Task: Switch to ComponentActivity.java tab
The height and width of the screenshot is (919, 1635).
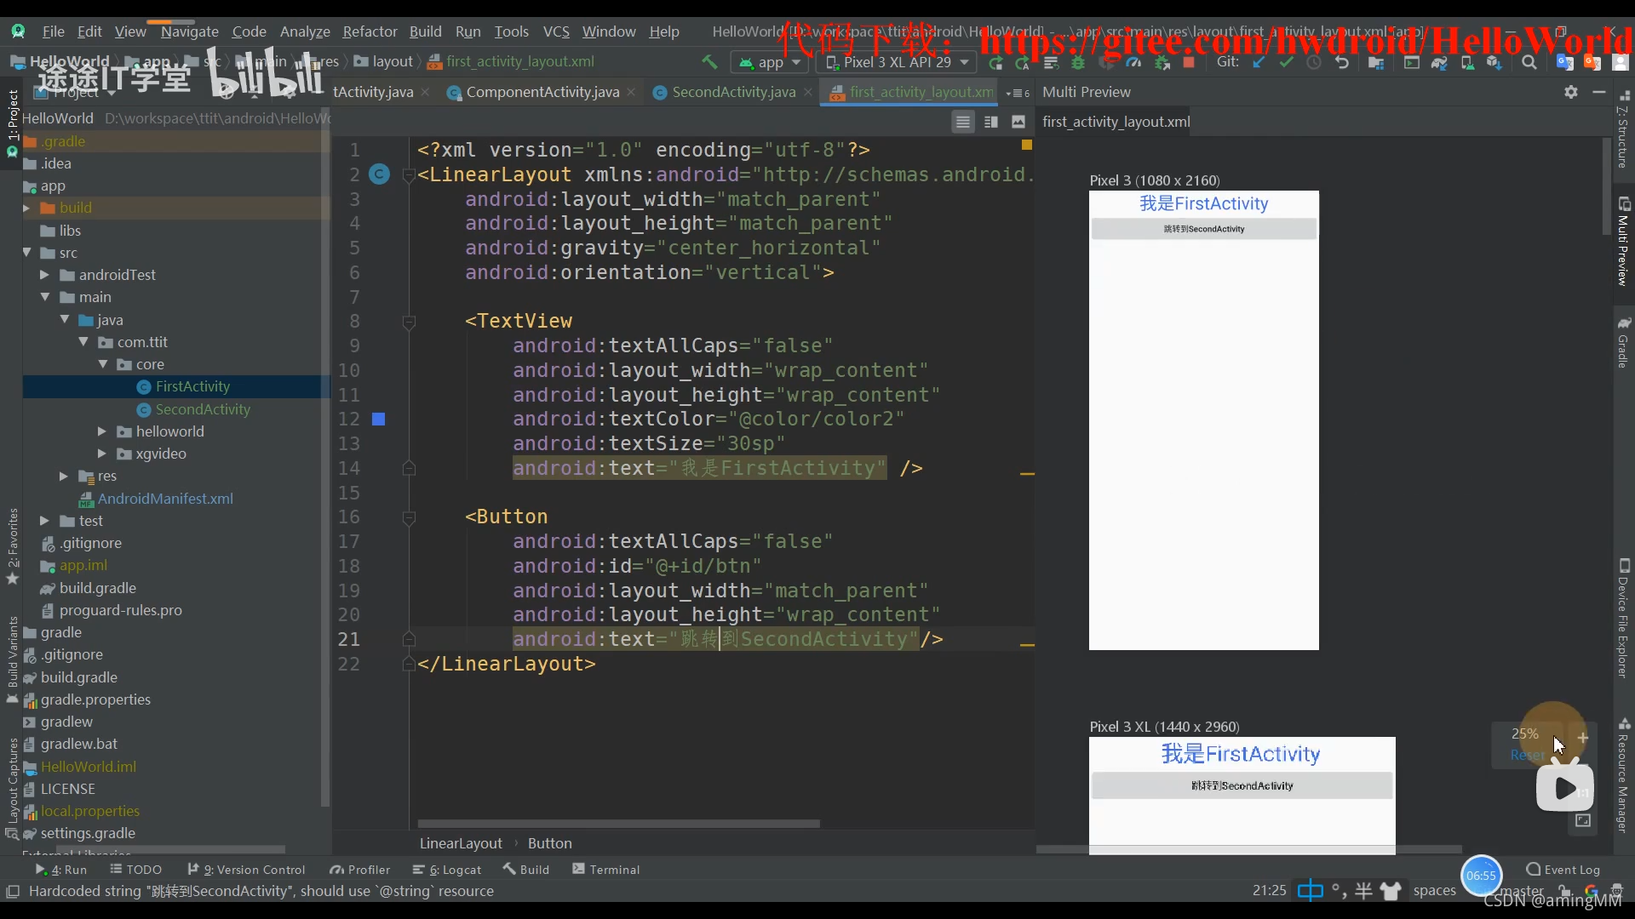Action: (x=542, y=92)
